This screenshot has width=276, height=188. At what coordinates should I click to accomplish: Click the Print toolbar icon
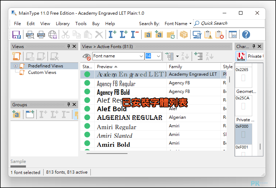click(41, 34)
